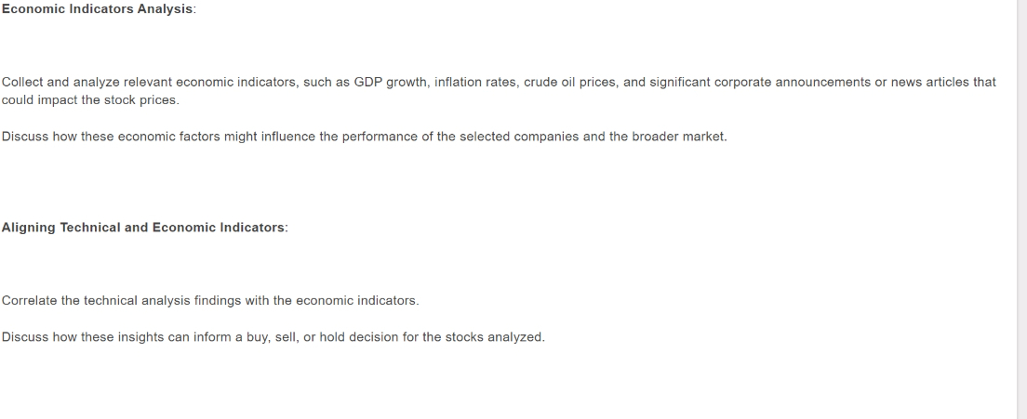
Task: Click the sentence starting 'Discuss how these economic factors'
Action: 364,137
